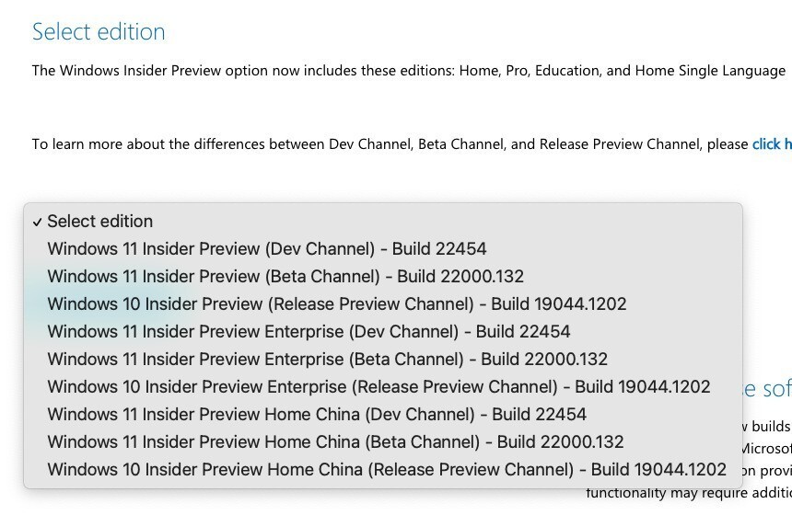The height and width of the screenshot is (515, 792).
Task: Click the sentence about Dev, Beta, Release Preview differences
Action: [390, 144]
